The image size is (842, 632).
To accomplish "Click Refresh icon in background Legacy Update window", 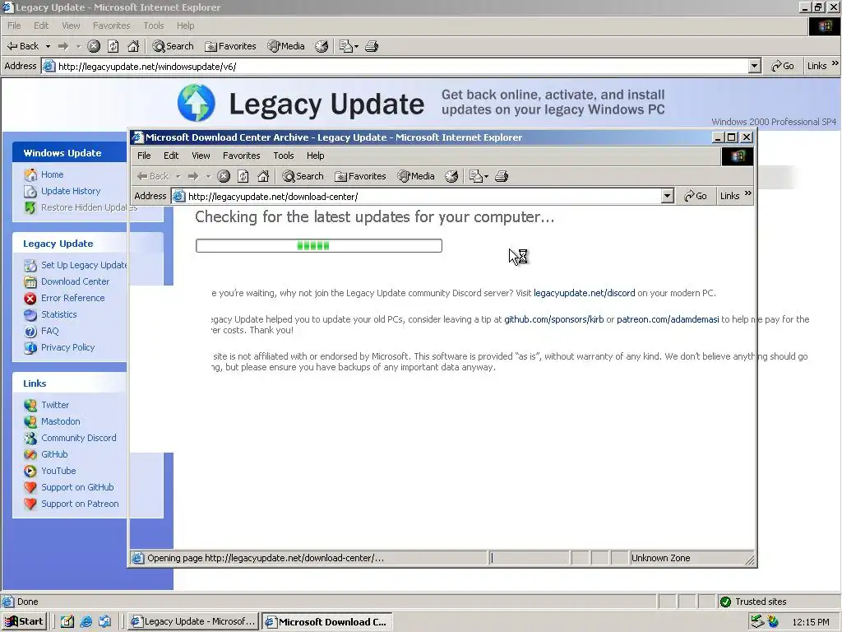I will coord(113,46).
